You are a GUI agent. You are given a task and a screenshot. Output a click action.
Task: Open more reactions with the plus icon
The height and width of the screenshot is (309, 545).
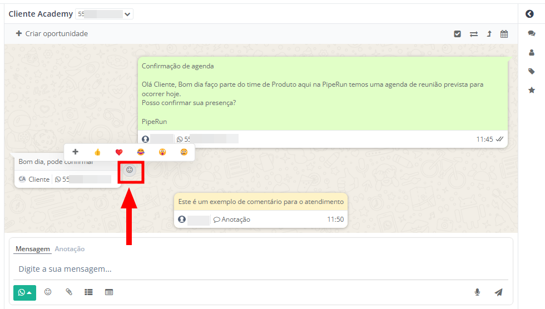click(76, 152)
